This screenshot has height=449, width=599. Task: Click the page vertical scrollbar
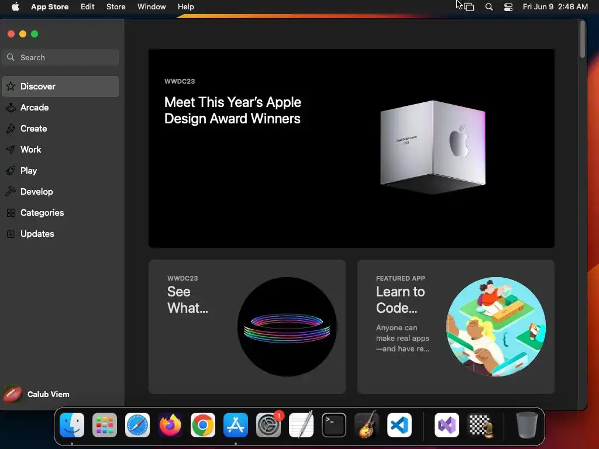[583, 39]
